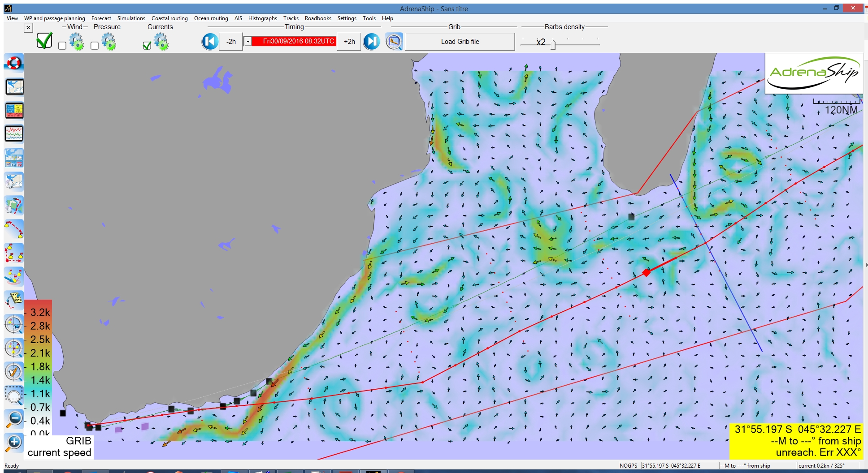This screenshot has height=473, width=868.
Task: Expand the Grib date dropdown arrow
Action: [247, 42]
